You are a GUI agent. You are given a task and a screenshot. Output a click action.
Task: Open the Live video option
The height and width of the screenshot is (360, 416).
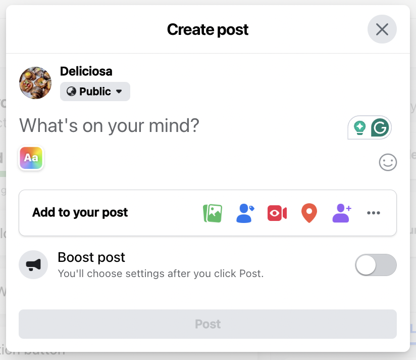[x=277, y=213]
